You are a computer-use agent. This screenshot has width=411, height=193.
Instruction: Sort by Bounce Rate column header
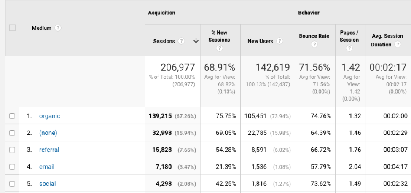coord(314,36)
